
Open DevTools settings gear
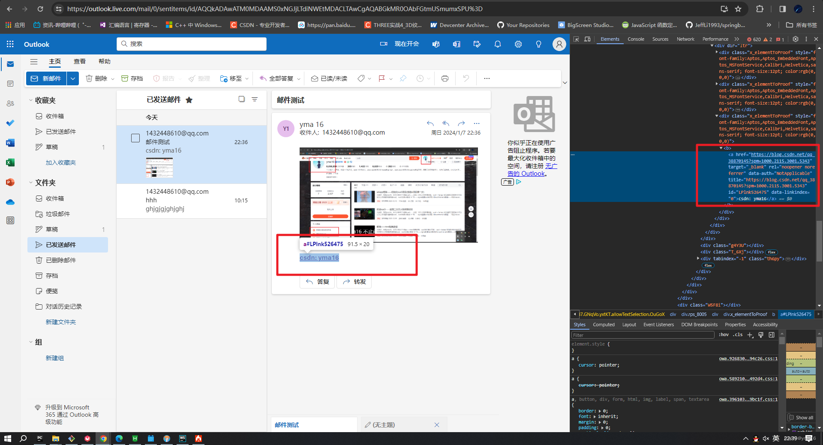point(795,39)
